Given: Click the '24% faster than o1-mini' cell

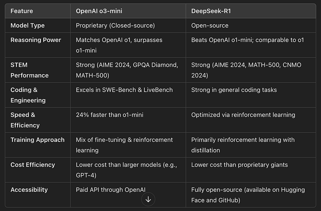Looking at the screenshot, I should tap(110, 115).
